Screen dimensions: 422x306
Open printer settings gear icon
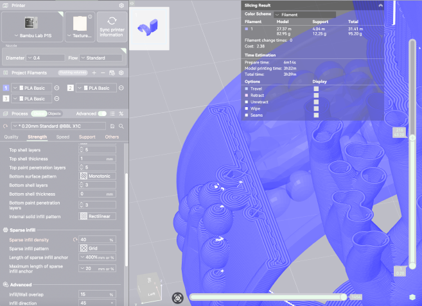click(x=121, y=5)
